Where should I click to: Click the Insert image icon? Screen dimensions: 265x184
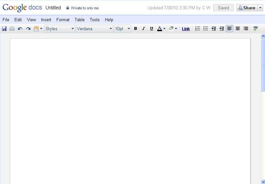click(x=36, y=29)
